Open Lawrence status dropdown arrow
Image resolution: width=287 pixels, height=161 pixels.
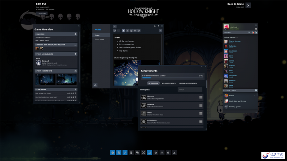(x=239, y=27)
